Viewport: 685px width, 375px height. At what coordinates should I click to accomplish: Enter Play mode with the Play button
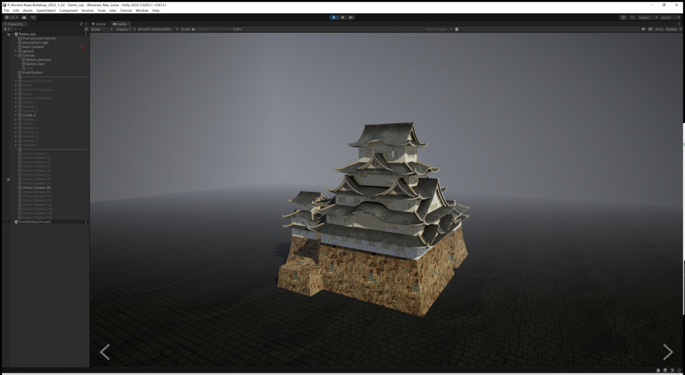point(335,17)
